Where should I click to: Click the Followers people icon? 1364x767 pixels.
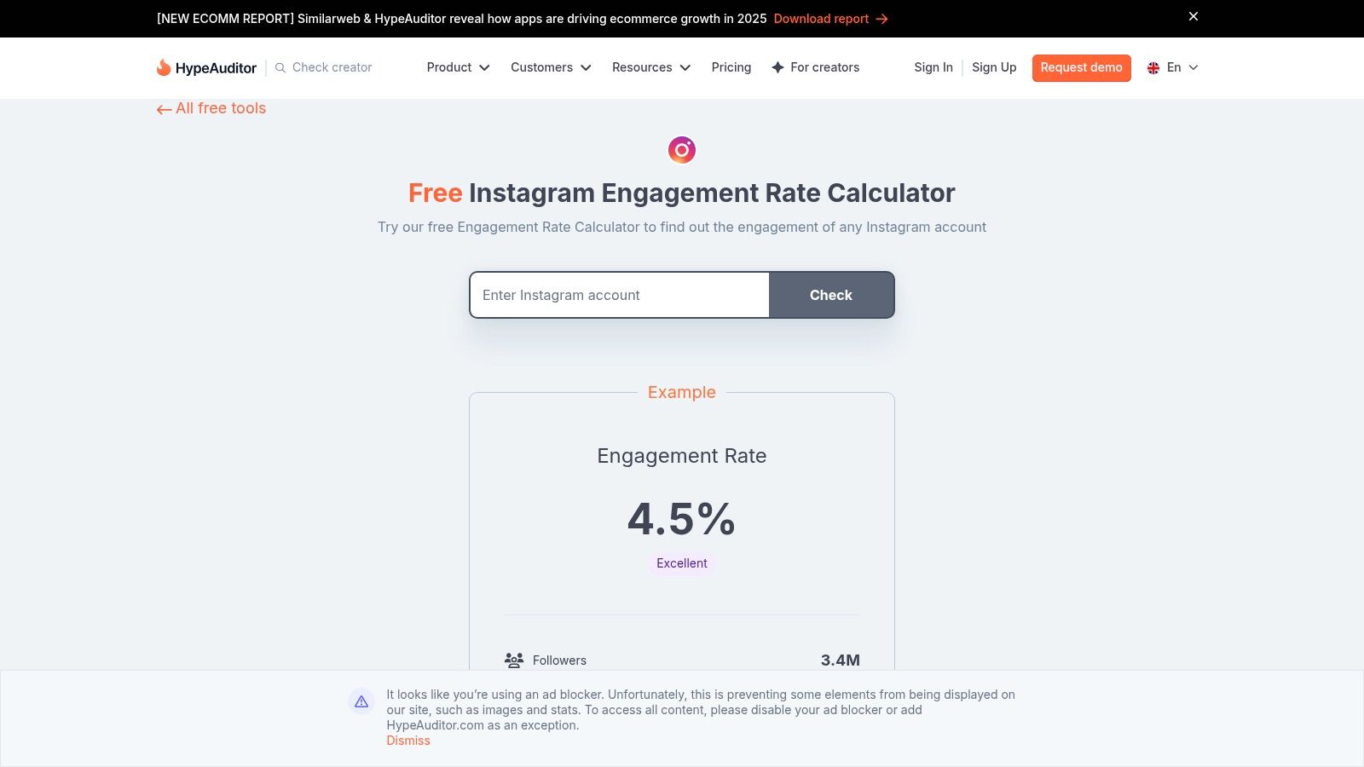coord(514,660)
